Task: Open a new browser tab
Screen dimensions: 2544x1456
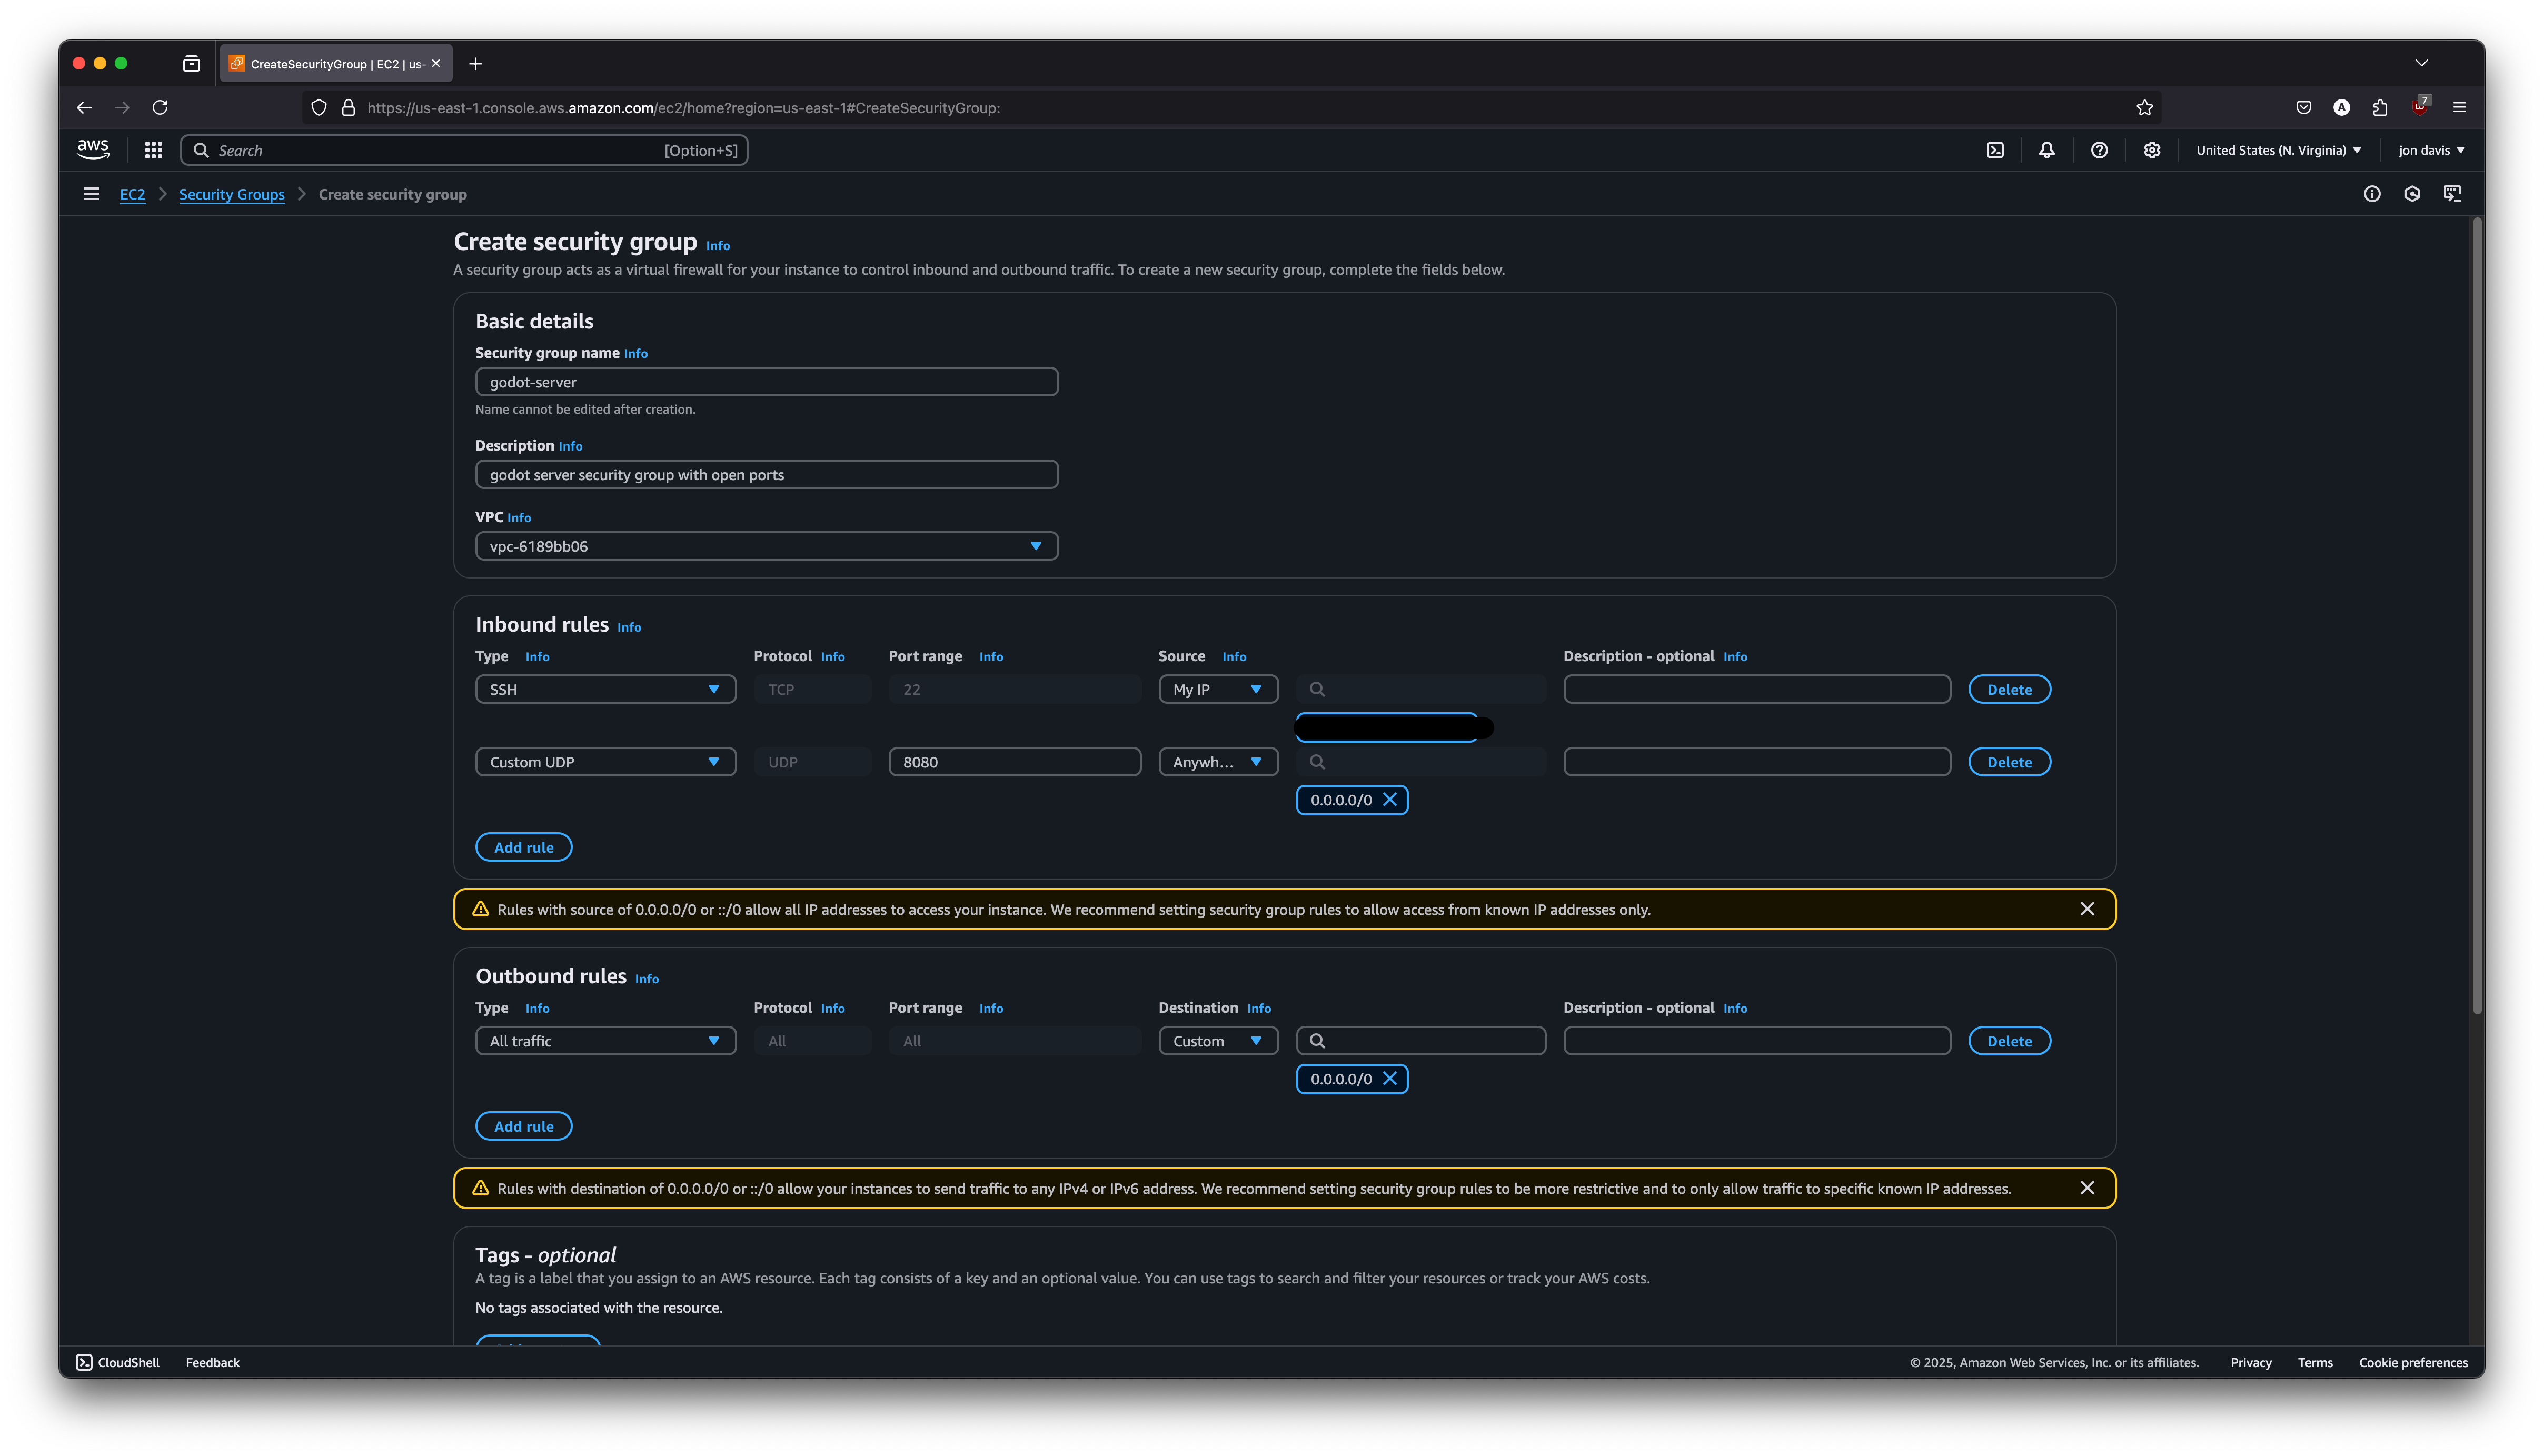Action: click(476, 64)
